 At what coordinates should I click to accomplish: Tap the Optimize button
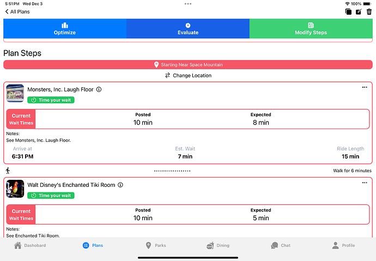pyautogui.click(x=65, y=28)
